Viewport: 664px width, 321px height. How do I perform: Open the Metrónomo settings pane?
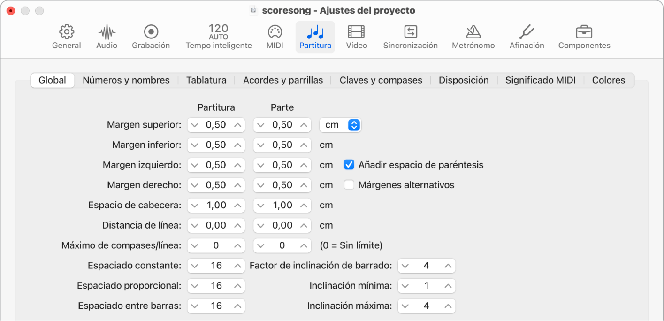pos(473,37)
